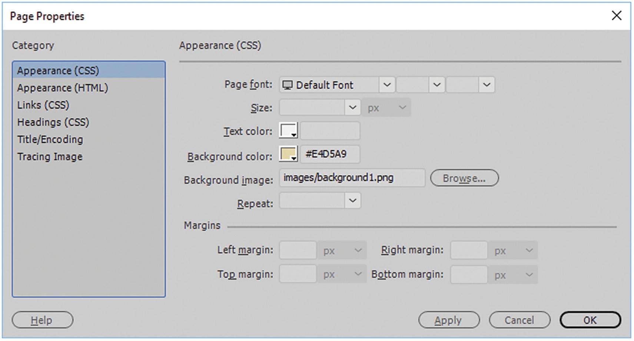Close the Page Properties dialog

[x=617, y=16]
